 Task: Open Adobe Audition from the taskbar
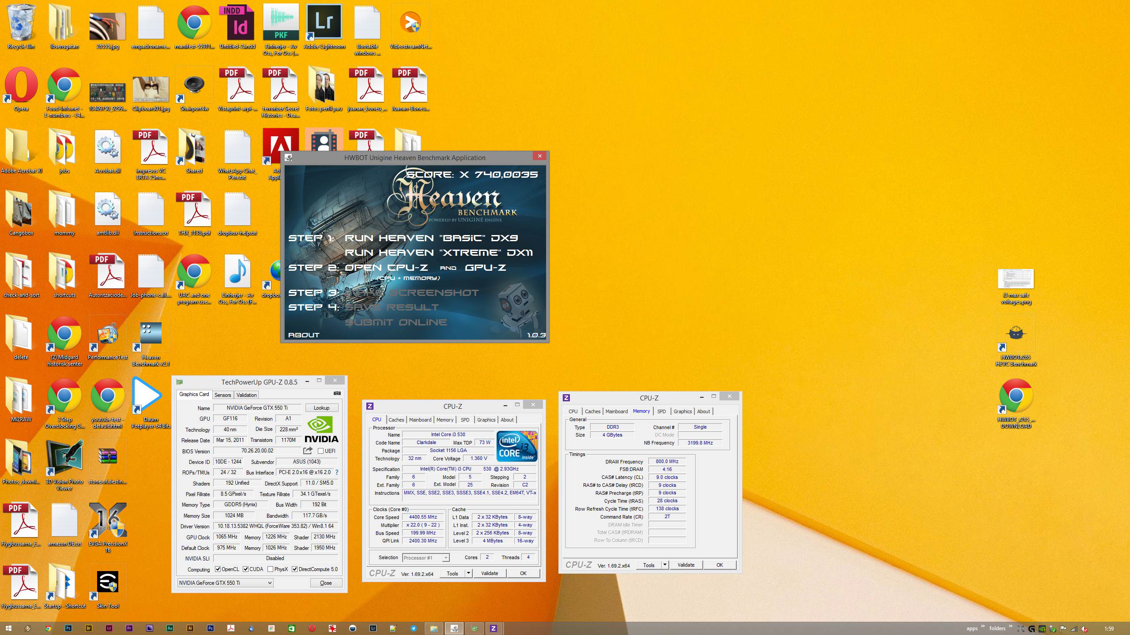169,628
